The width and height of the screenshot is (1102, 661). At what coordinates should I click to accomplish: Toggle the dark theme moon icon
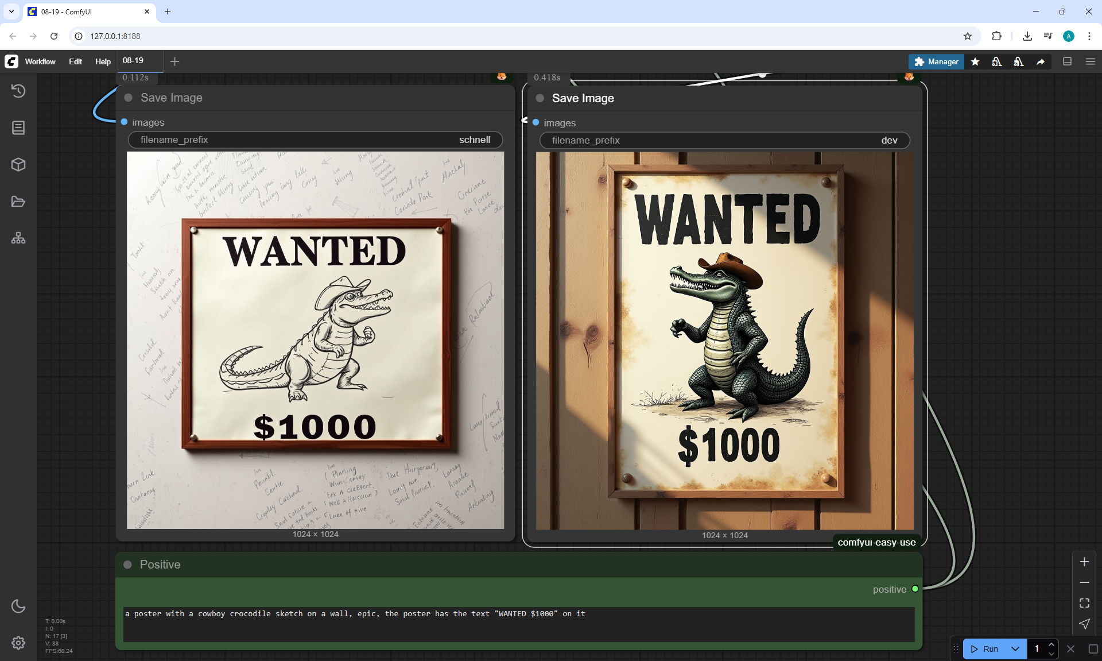point(18,606)
